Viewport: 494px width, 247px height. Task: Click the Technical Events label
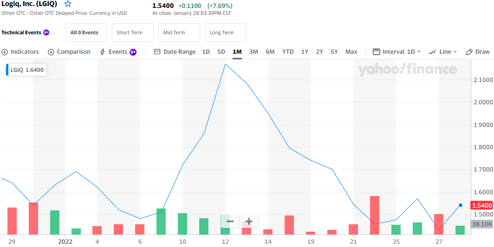[21, 32]
